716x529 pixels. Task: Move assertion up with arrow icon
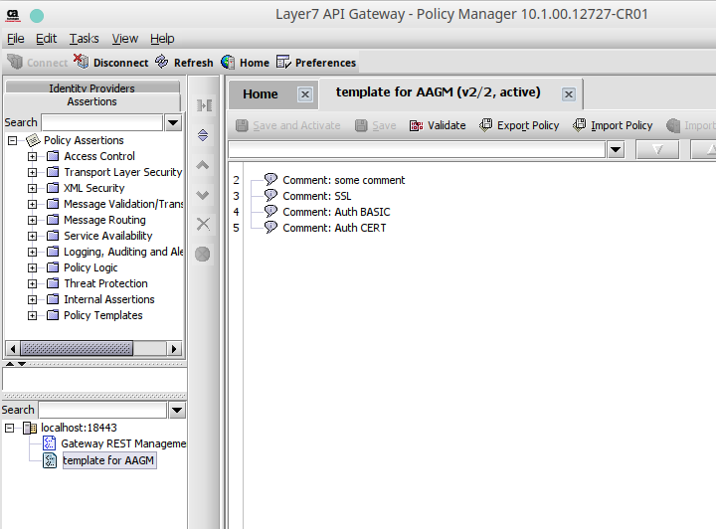point(203,165)
